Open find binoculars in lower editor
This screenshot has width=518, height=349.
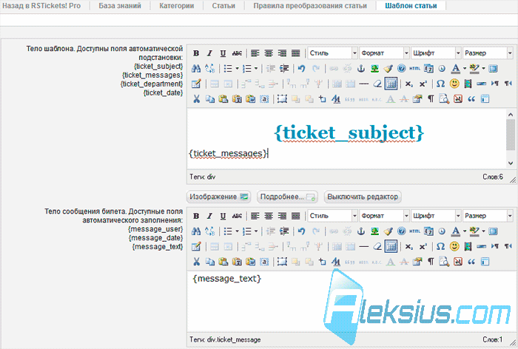tap(196, 231)
